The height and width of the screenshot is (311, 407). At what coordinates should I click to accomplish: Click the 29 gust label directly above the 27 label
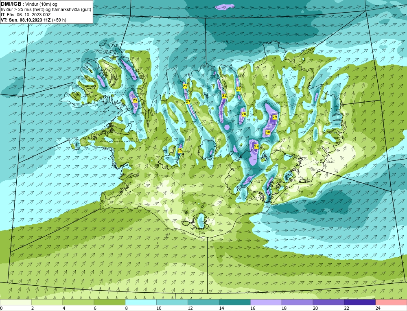(x=185, y=86)
